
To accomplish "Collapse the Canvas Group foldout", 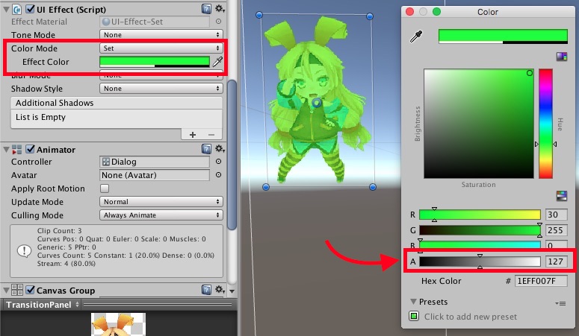I will point(6,290).
